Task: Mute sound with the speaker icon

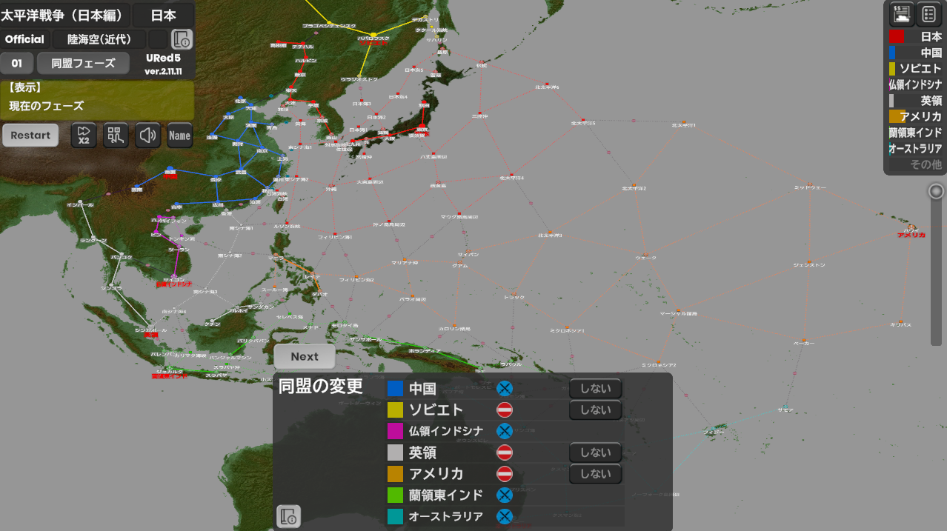Action: [148, 136]
